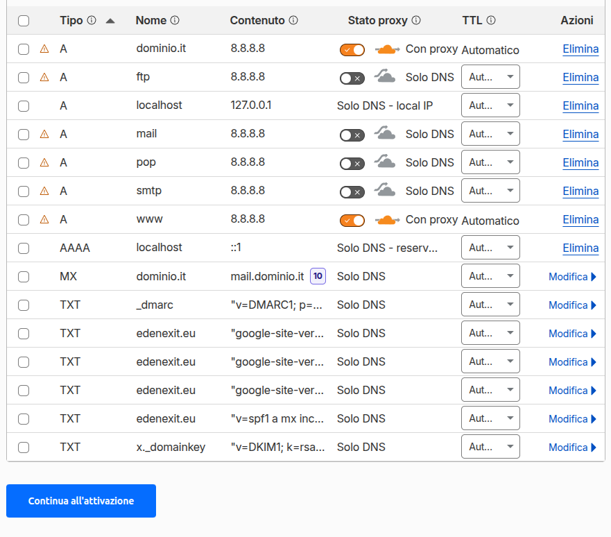Open TTL dropdown for x._domainkey record

pyautogui.click(x=490, y=447)
